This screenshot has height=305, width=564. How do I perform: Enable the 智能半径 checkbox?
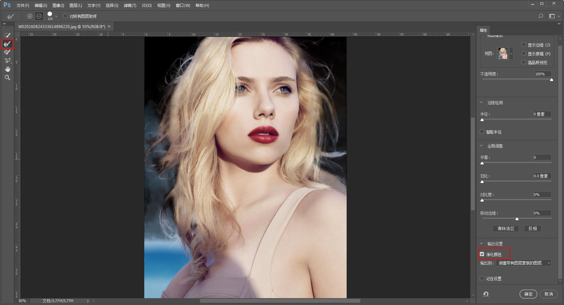482,132
